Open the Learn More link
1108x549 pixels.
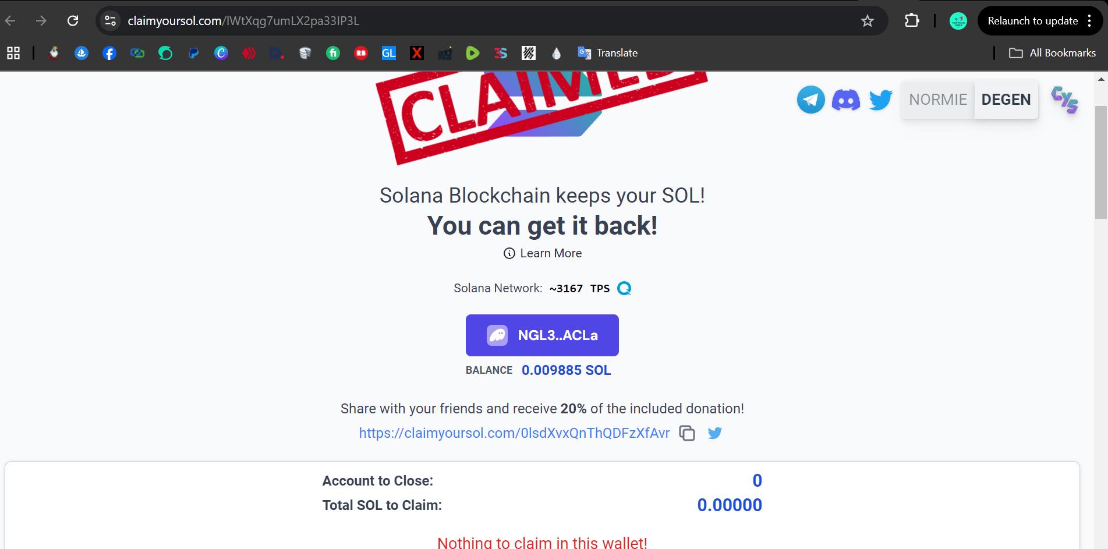(x=543, y=253)
